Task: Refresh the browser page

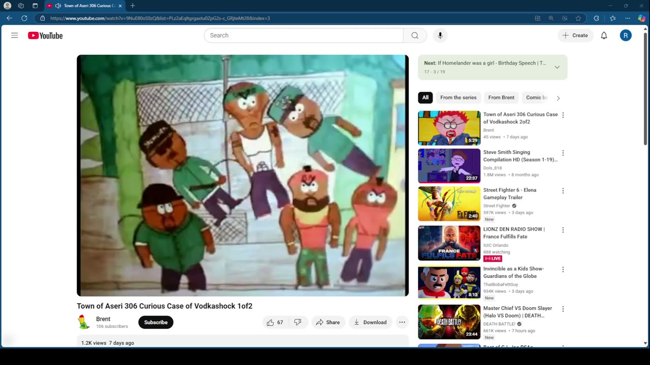Action: click(x=24, y=18)
